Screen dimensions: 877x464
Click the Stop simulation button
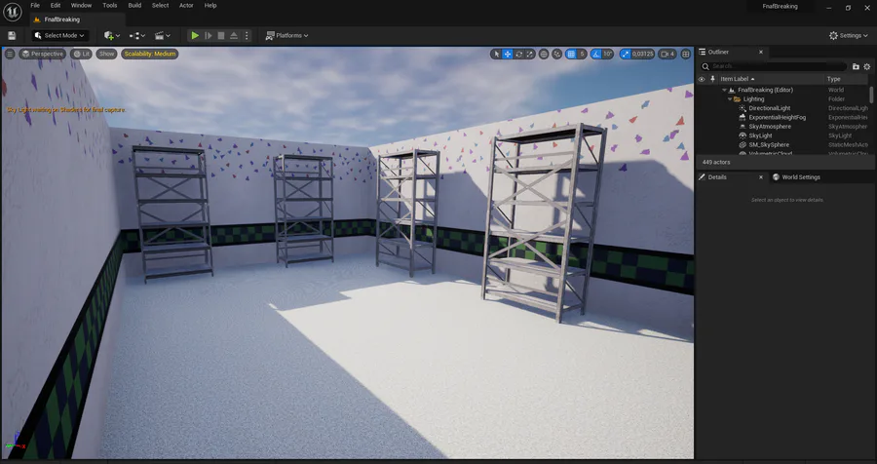221,35
